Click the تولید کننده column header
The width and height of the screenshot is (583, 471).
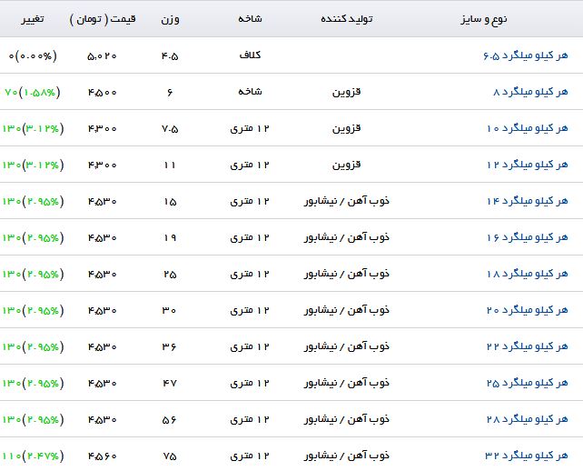(x=347, y=18)
